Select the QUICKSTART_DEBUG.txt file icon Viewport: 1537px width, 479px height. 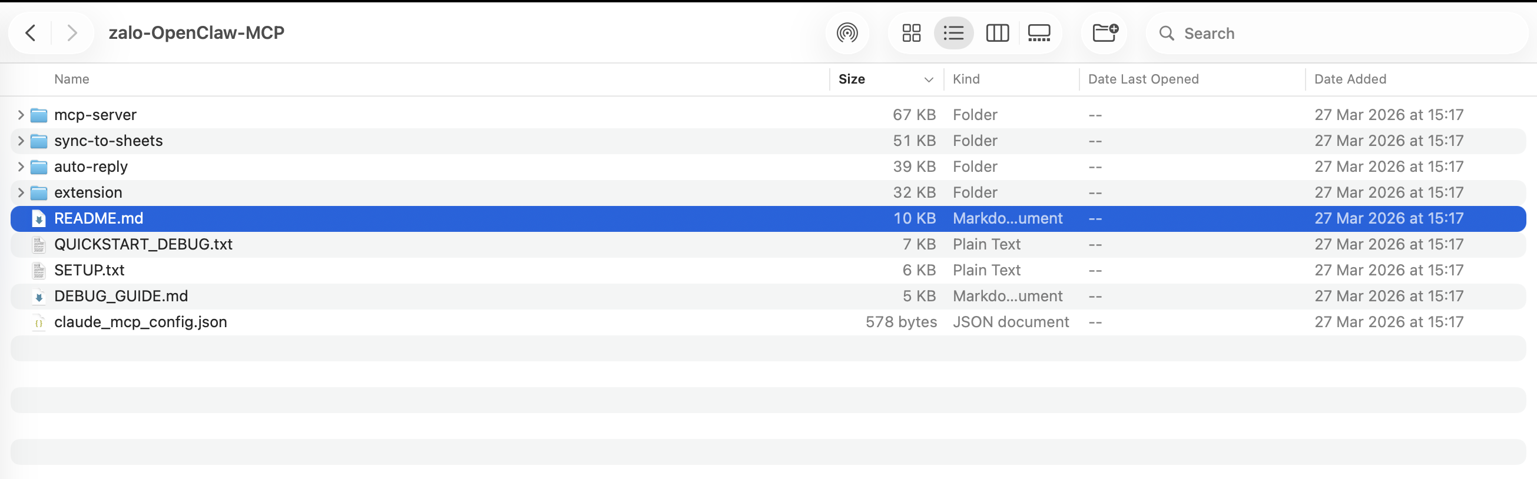tap(39, 245)
